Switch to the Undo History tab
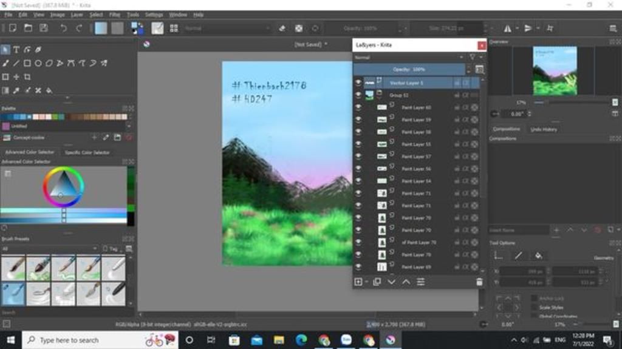The width and height of the screenshot is (622, 349). [x=544, y=129]
